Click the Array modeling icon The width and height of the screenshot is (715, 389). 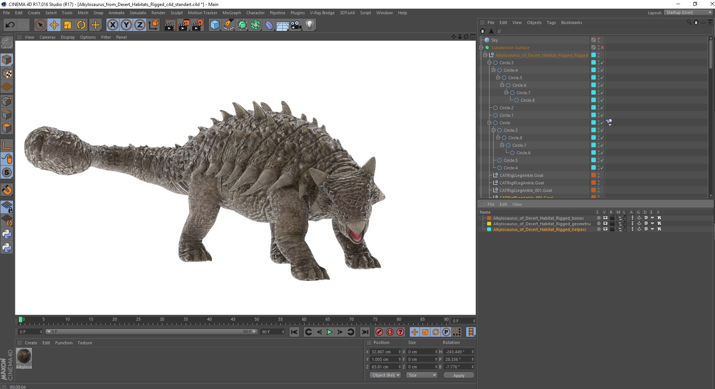point(256,25)
